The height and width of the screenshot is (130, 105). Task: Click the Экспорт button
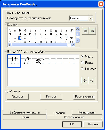click(x=18, y=96)
